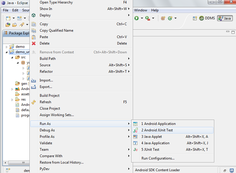Choose 1 Android Application
The image size is (236, 173).
(173, 124)
